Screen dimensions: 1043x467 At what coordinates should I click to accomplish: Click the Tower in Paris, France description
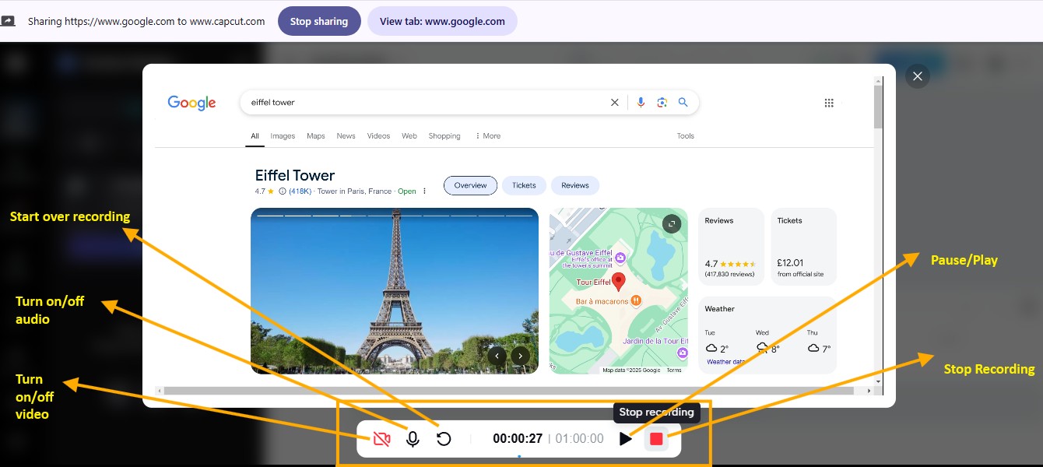[354, 191]
